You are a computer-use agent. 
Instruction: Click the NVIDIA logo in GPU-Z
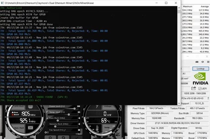200,78
